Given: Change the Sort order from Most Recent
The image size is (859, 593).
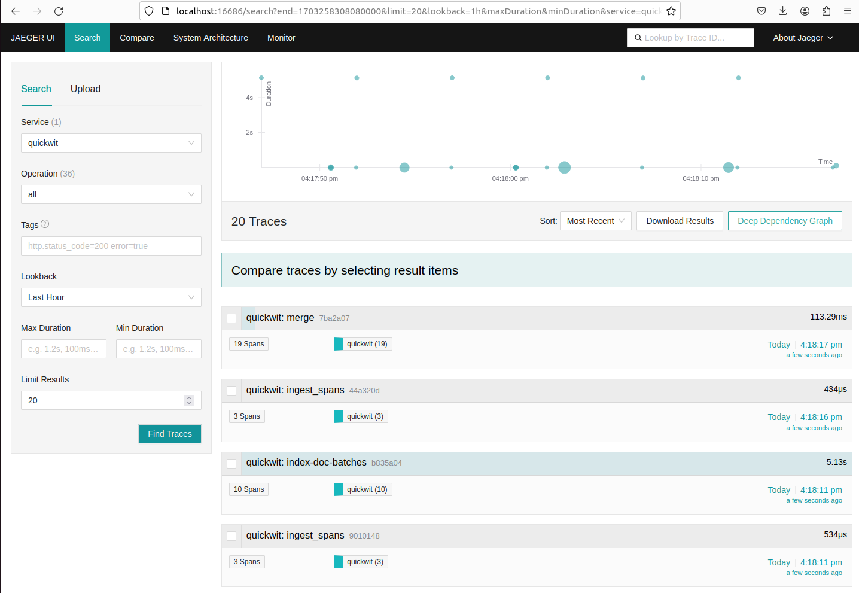Looking at the screenshot, I should click(595, 221).
